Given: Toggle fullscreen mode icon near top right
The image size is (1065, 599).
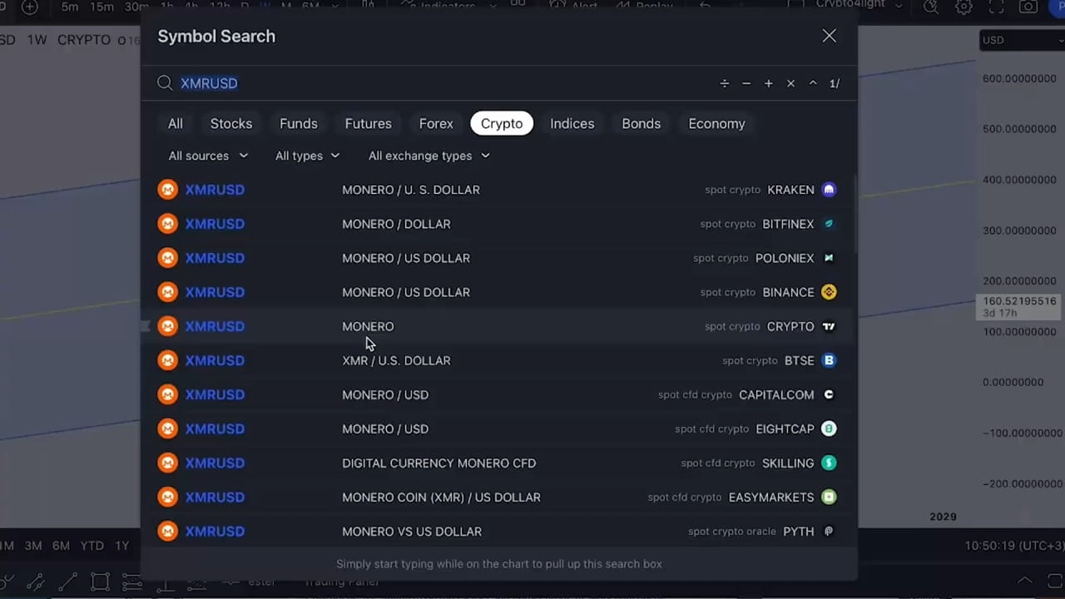Looking at the screenshot, I should [995, 7].
